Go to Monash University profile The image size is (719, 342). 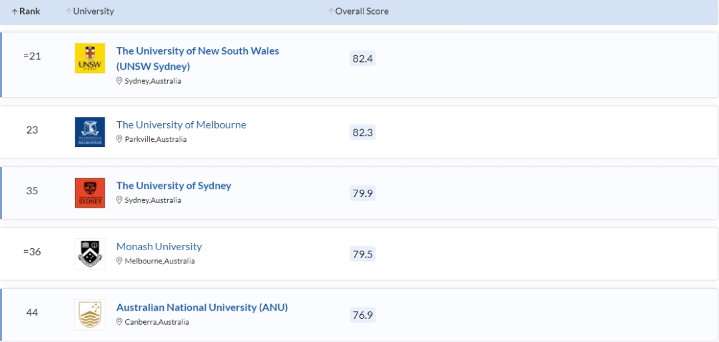[159, 246]
